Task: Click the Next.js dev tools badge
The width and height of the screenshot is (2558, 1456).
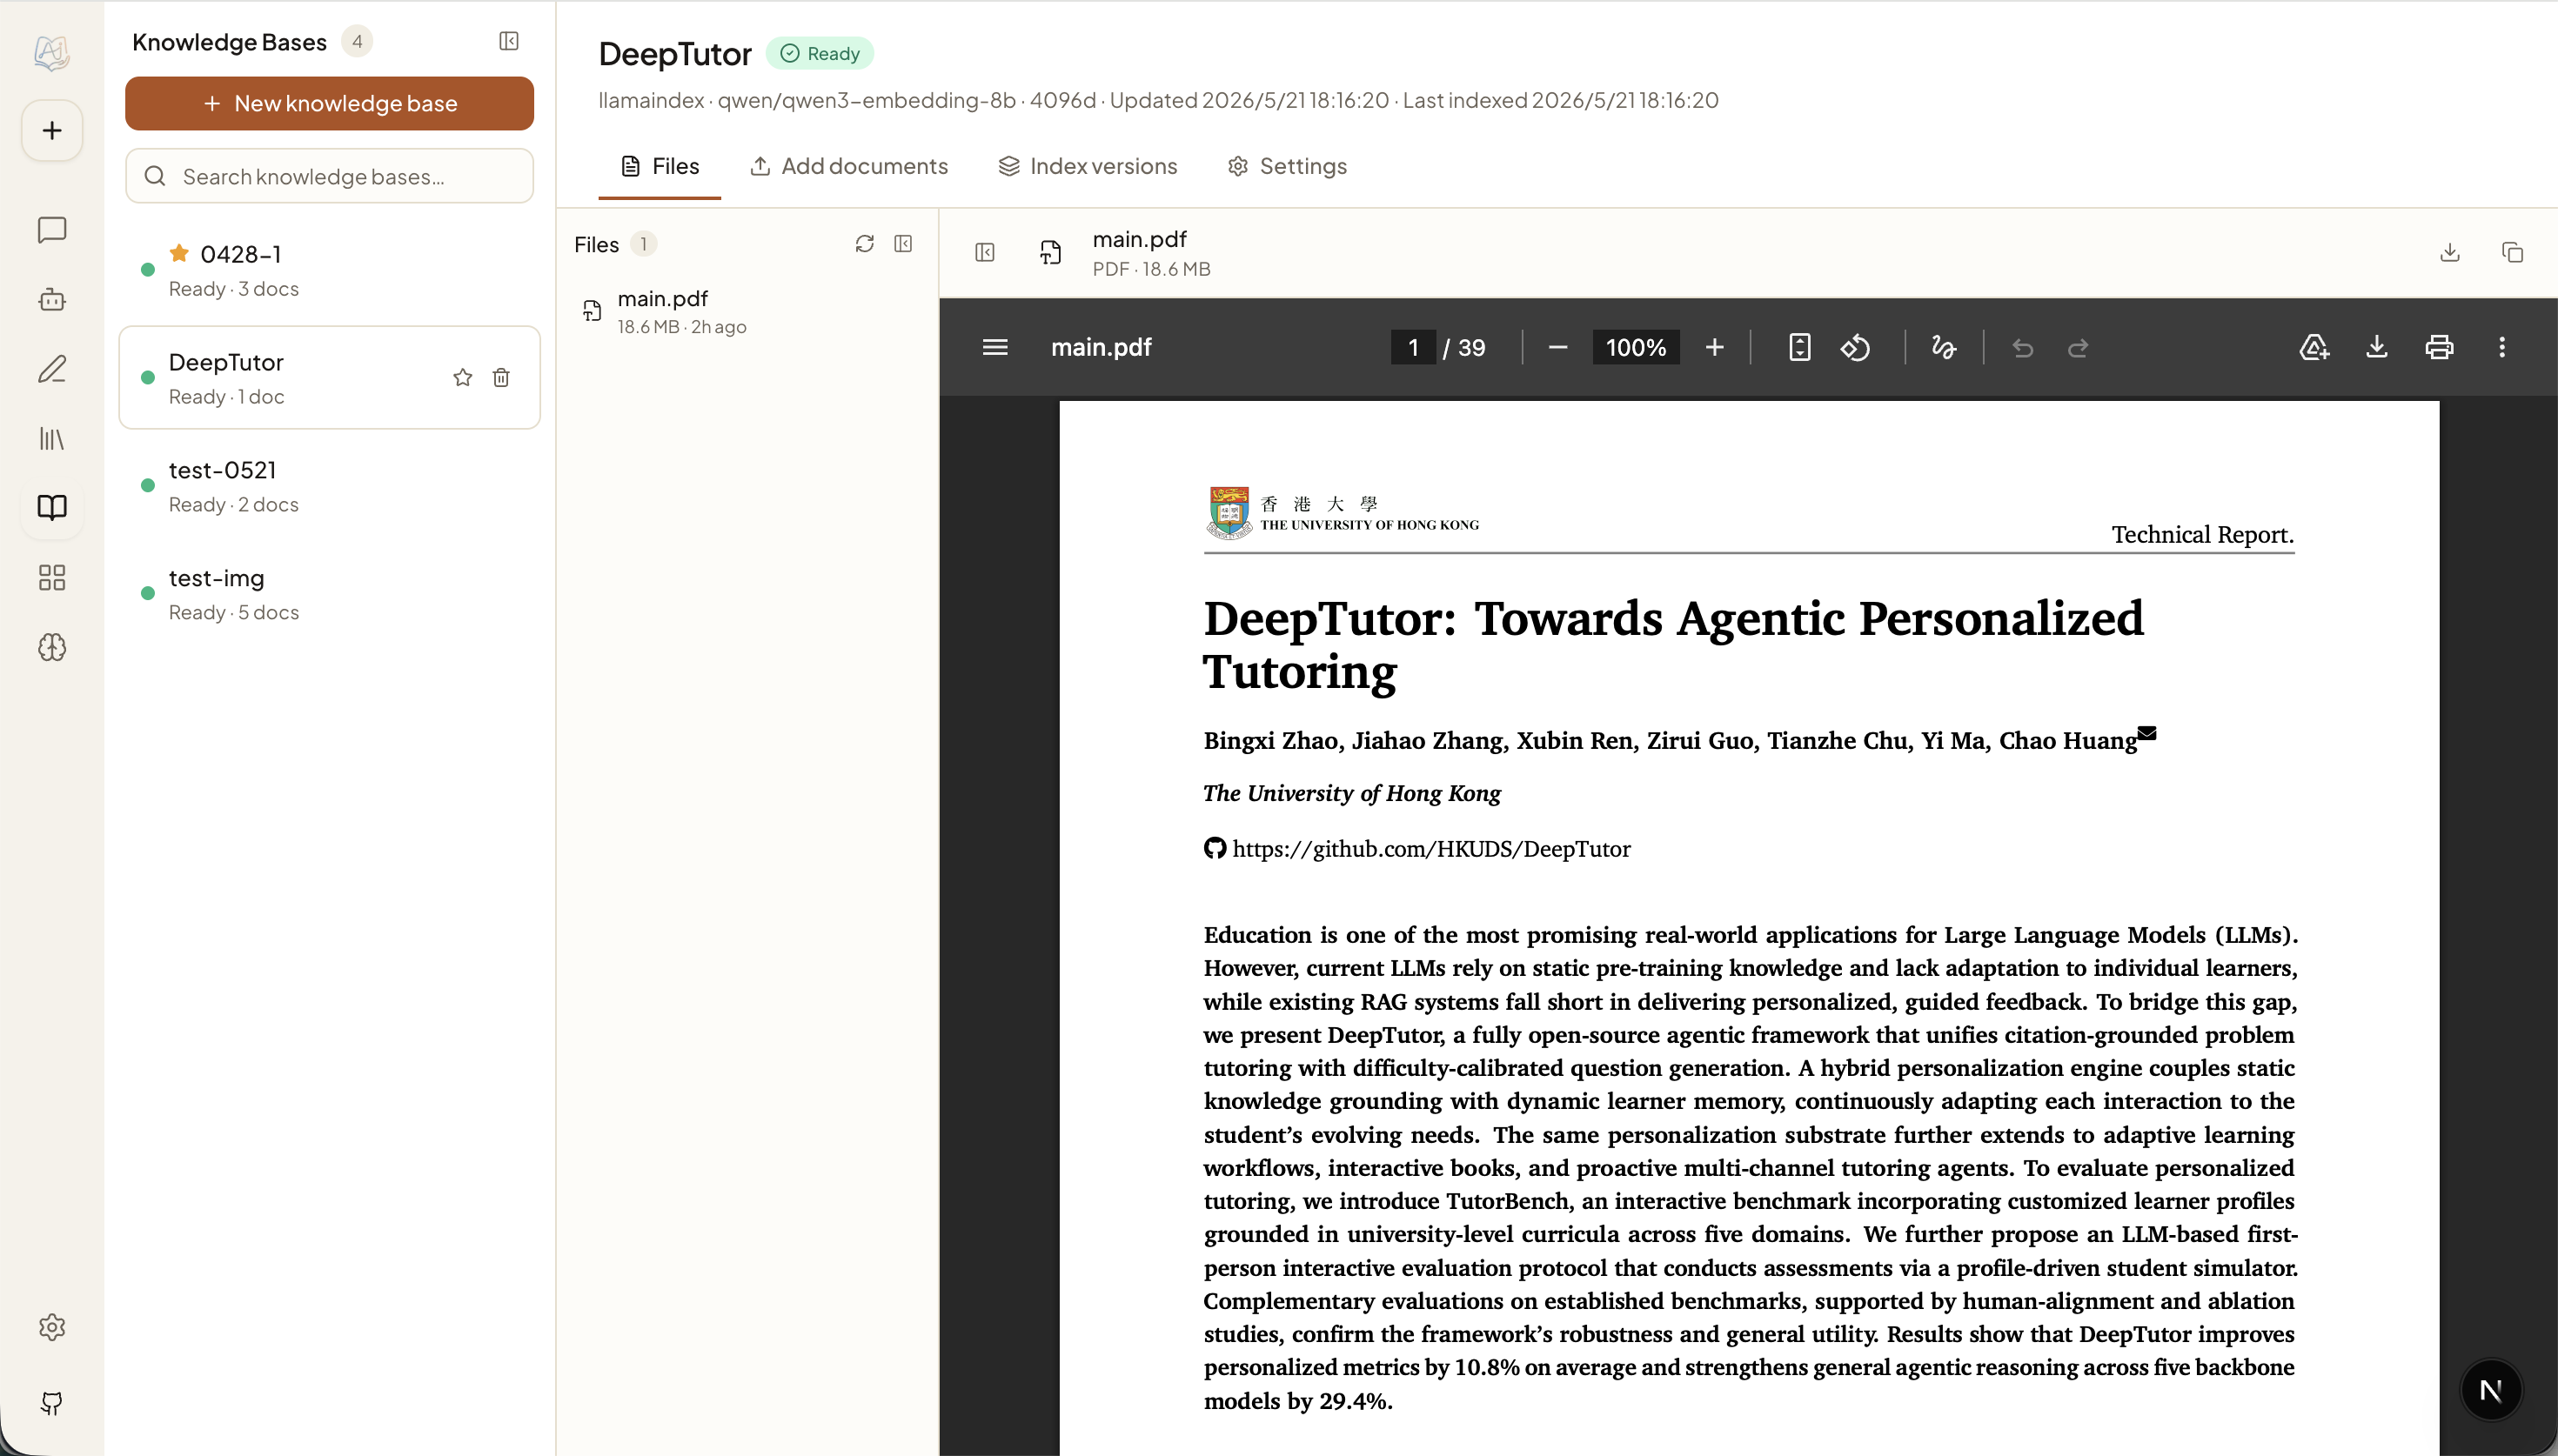Action: tap(2491, 1390)
